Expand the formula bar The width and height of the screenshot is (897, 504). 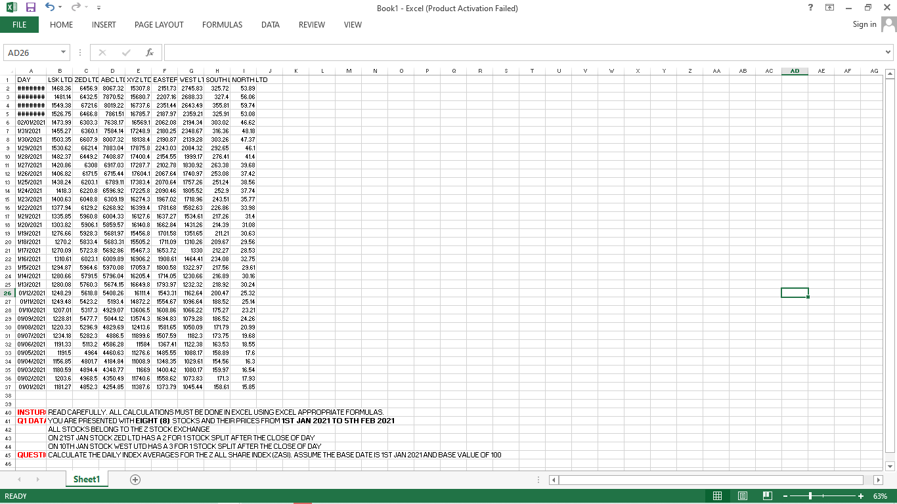coord(888,52)
